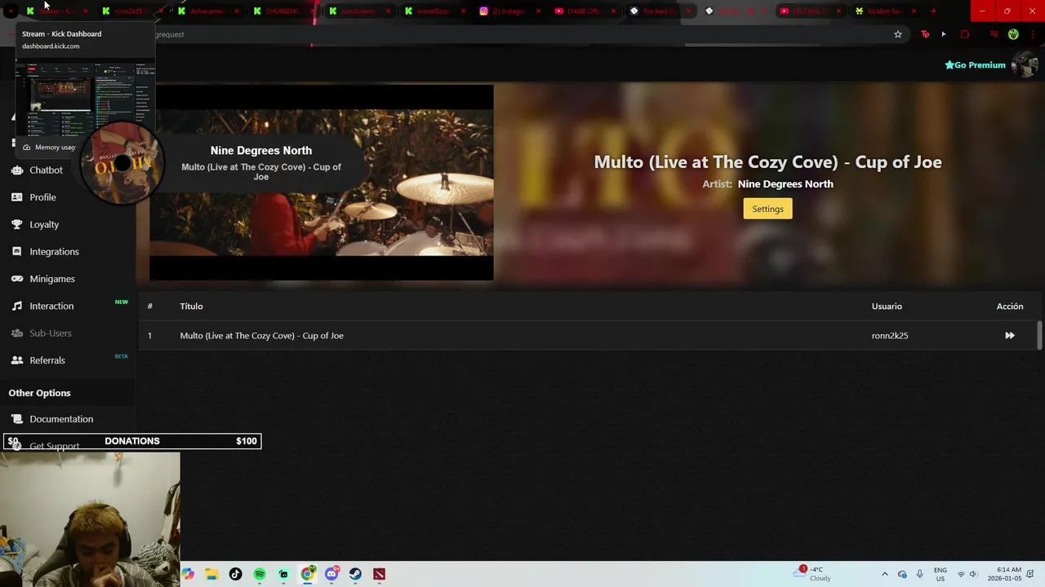Switch to the CHUBBINS Kick tab

(x=283, y=11)
